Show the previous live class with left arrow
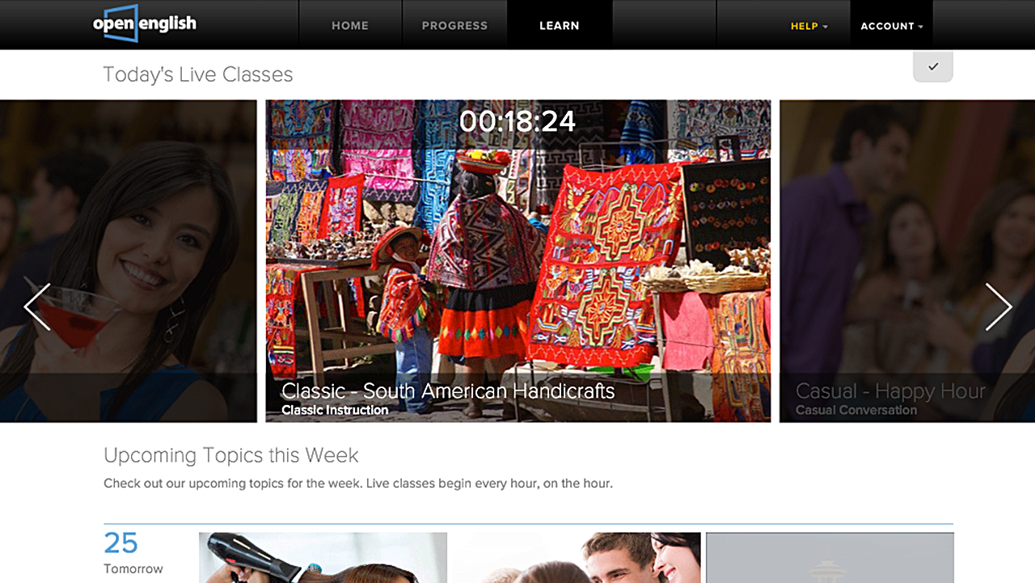1035x583 pixels. (x=37, y=306)
